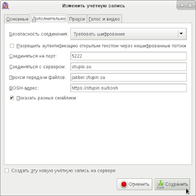Open the Голос и видео tab
Image resolution: width=196 pixels, height=196 pixels.
point(104,19)
